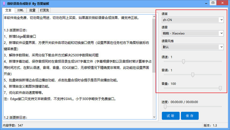The width and height of the screenshot is (230, 130).
Task: Click line '7、优化软件启动速度等等。'
Action: pyautogui.click(x=24, y=93)
